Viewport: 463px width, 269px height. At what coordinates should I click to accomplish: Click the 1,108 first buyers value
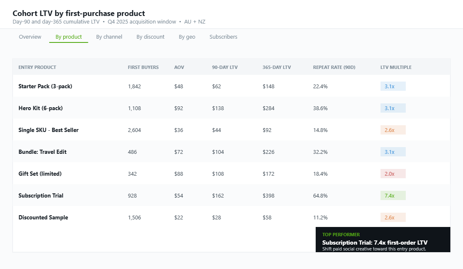click(134, 108)
